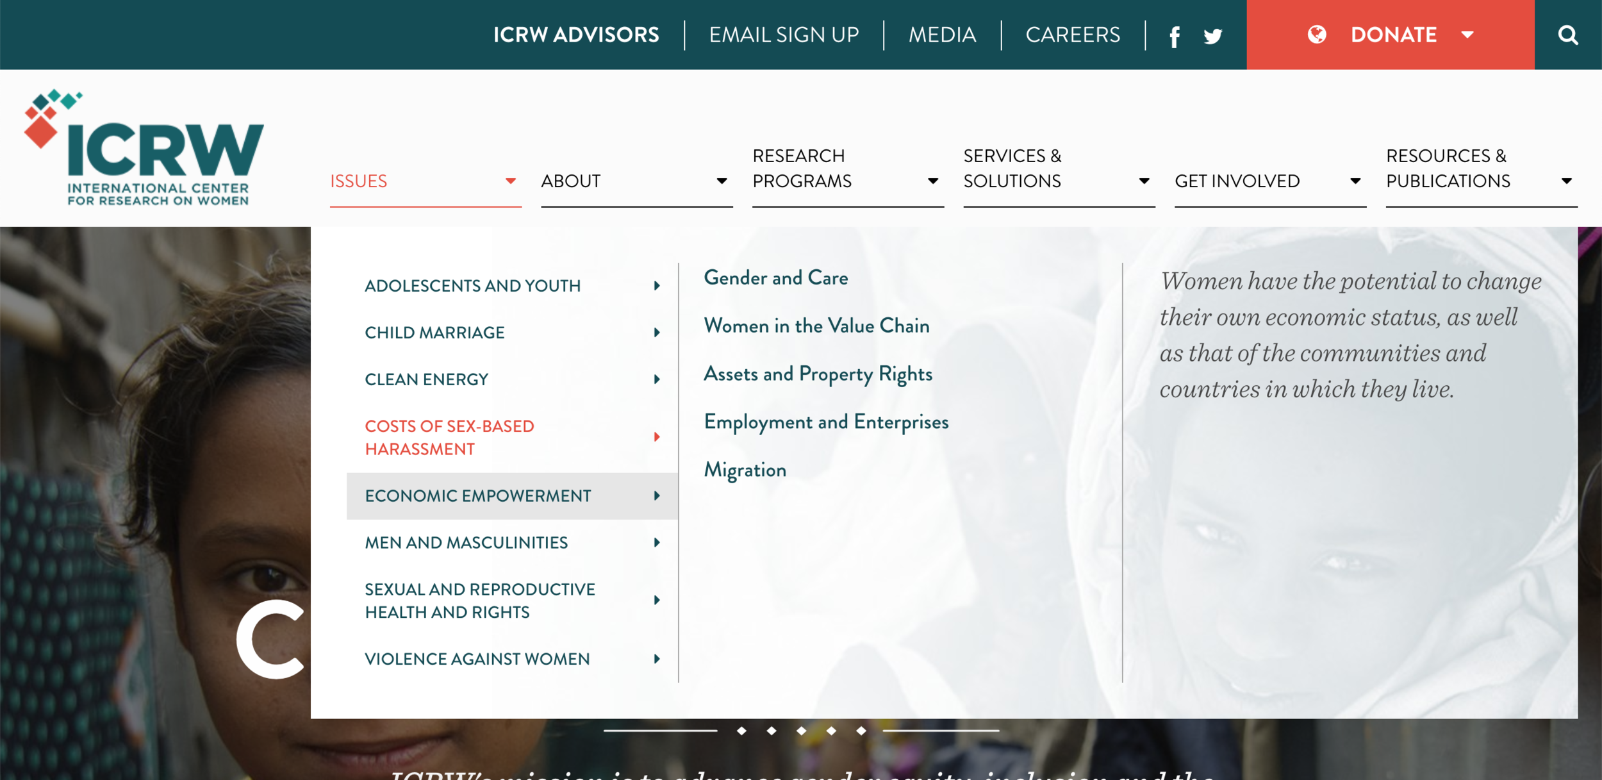Open the Media link

coord(942,35)
